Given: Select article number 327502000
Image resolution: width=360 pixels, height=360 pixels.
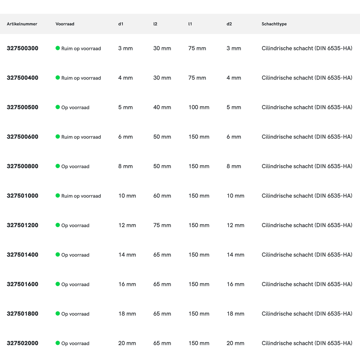Looking at the screenshot, I should 22,343.
